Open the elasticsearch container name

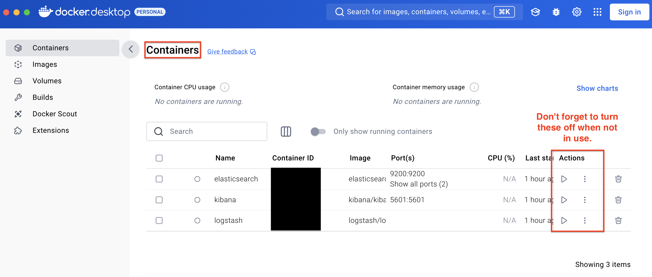tap(236, 179)
